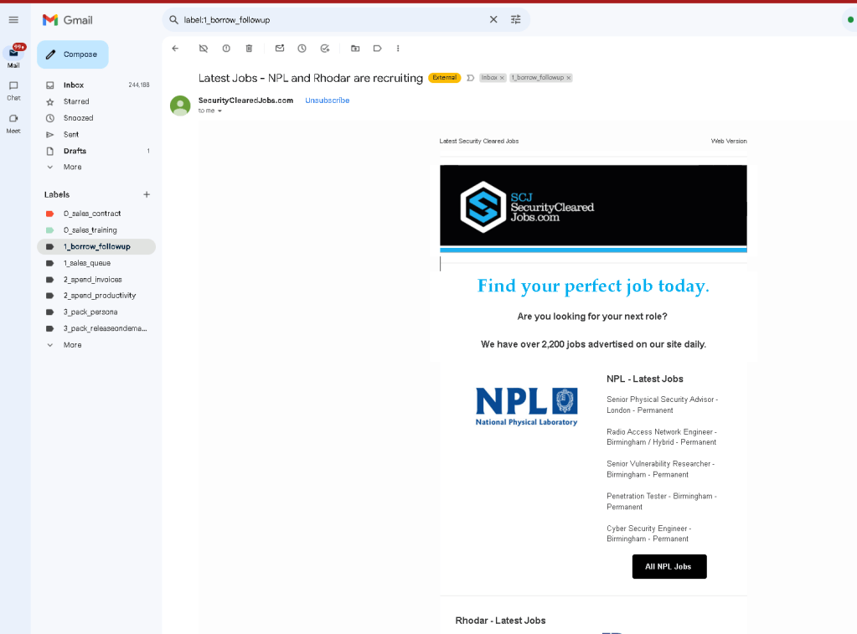Click the Unsubscribe link

tap(328, 101)
